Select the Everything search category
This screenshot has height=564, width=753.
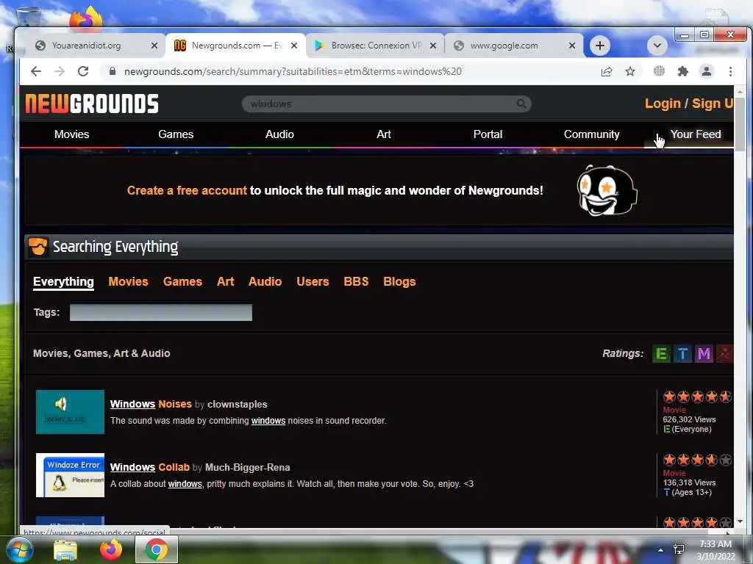click(63, 281)
